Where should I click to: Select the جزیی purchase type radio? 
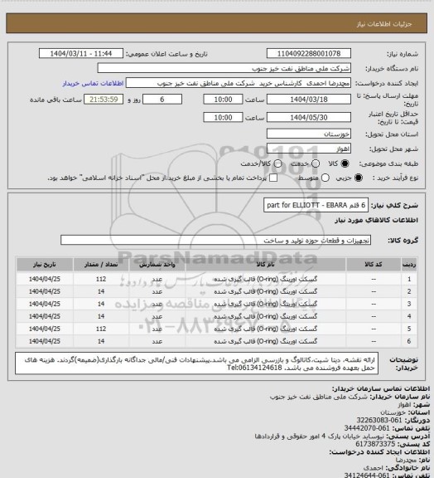point(359,178)
